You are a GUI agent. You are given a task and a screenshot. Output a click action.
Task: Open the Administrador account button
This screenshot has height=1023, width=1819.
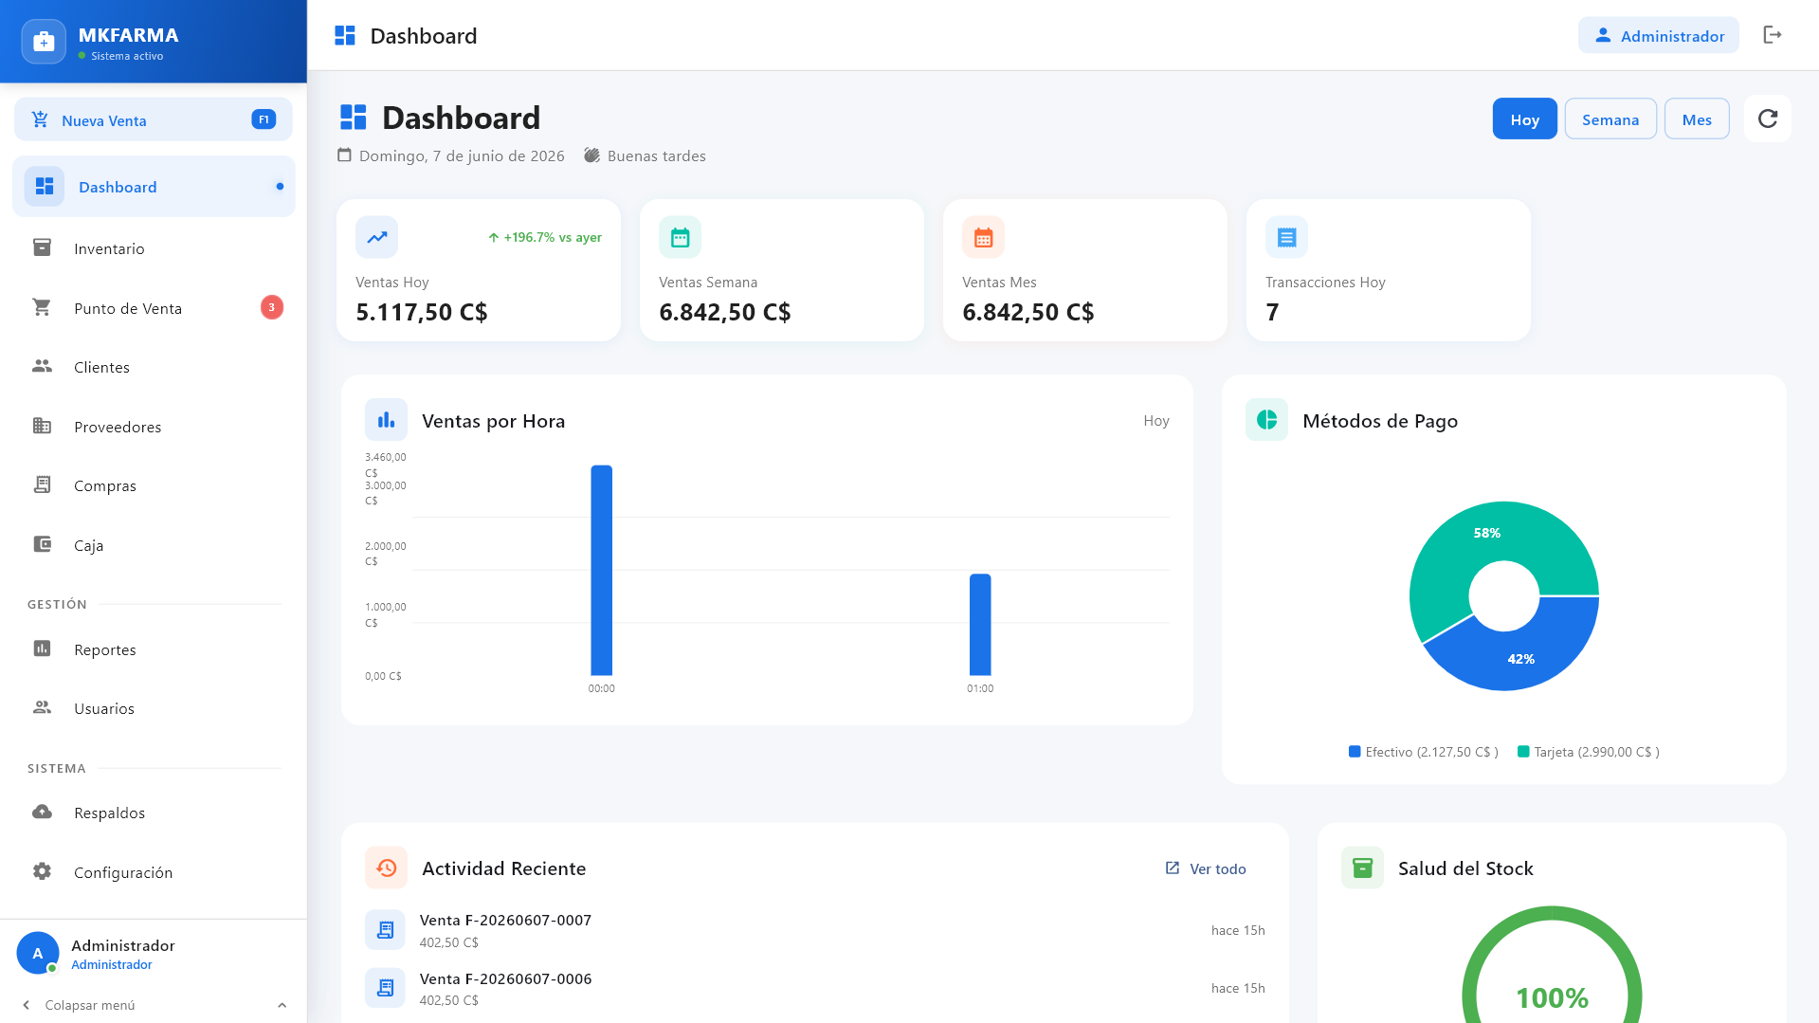[1658, 35]
